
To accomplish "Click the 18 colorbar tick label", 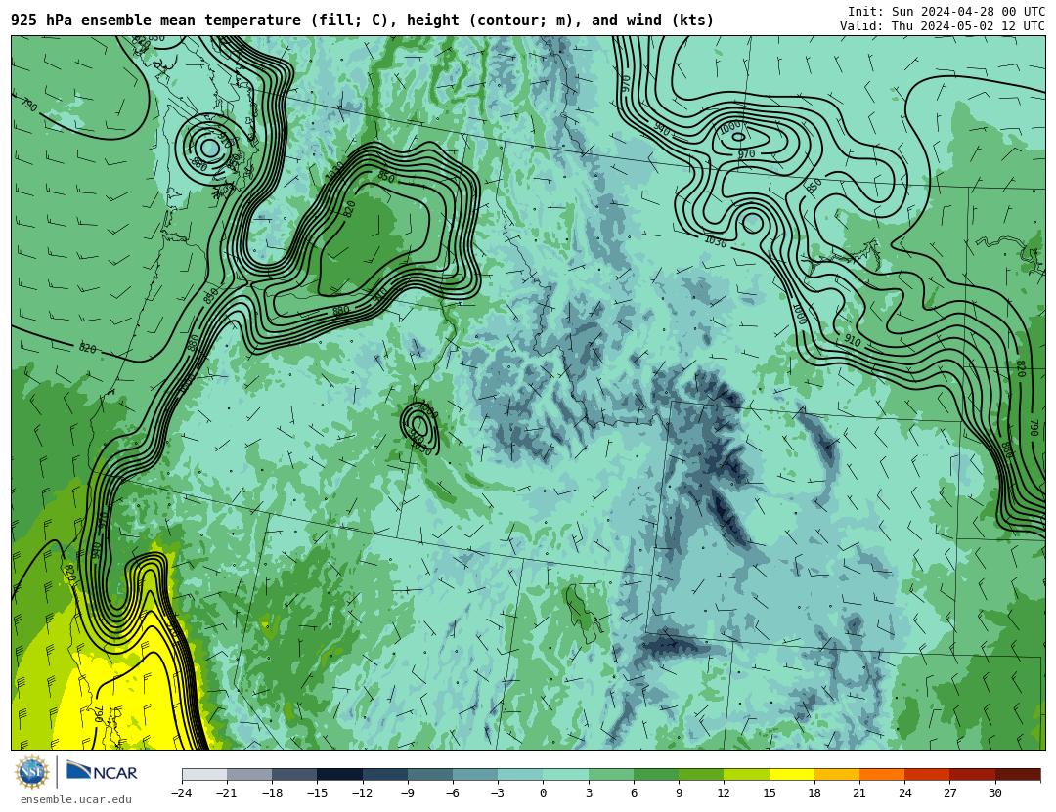I will (814, 793).
